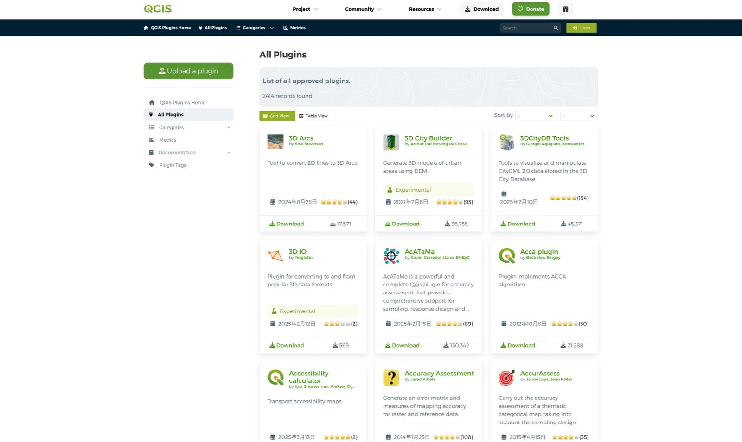Switch to Grid View

pos(276,116)
